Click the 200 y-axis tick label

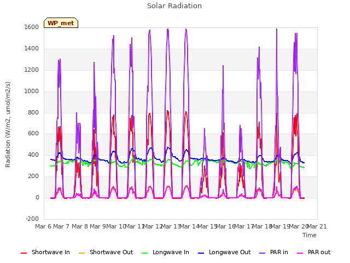tap(33, 176)
